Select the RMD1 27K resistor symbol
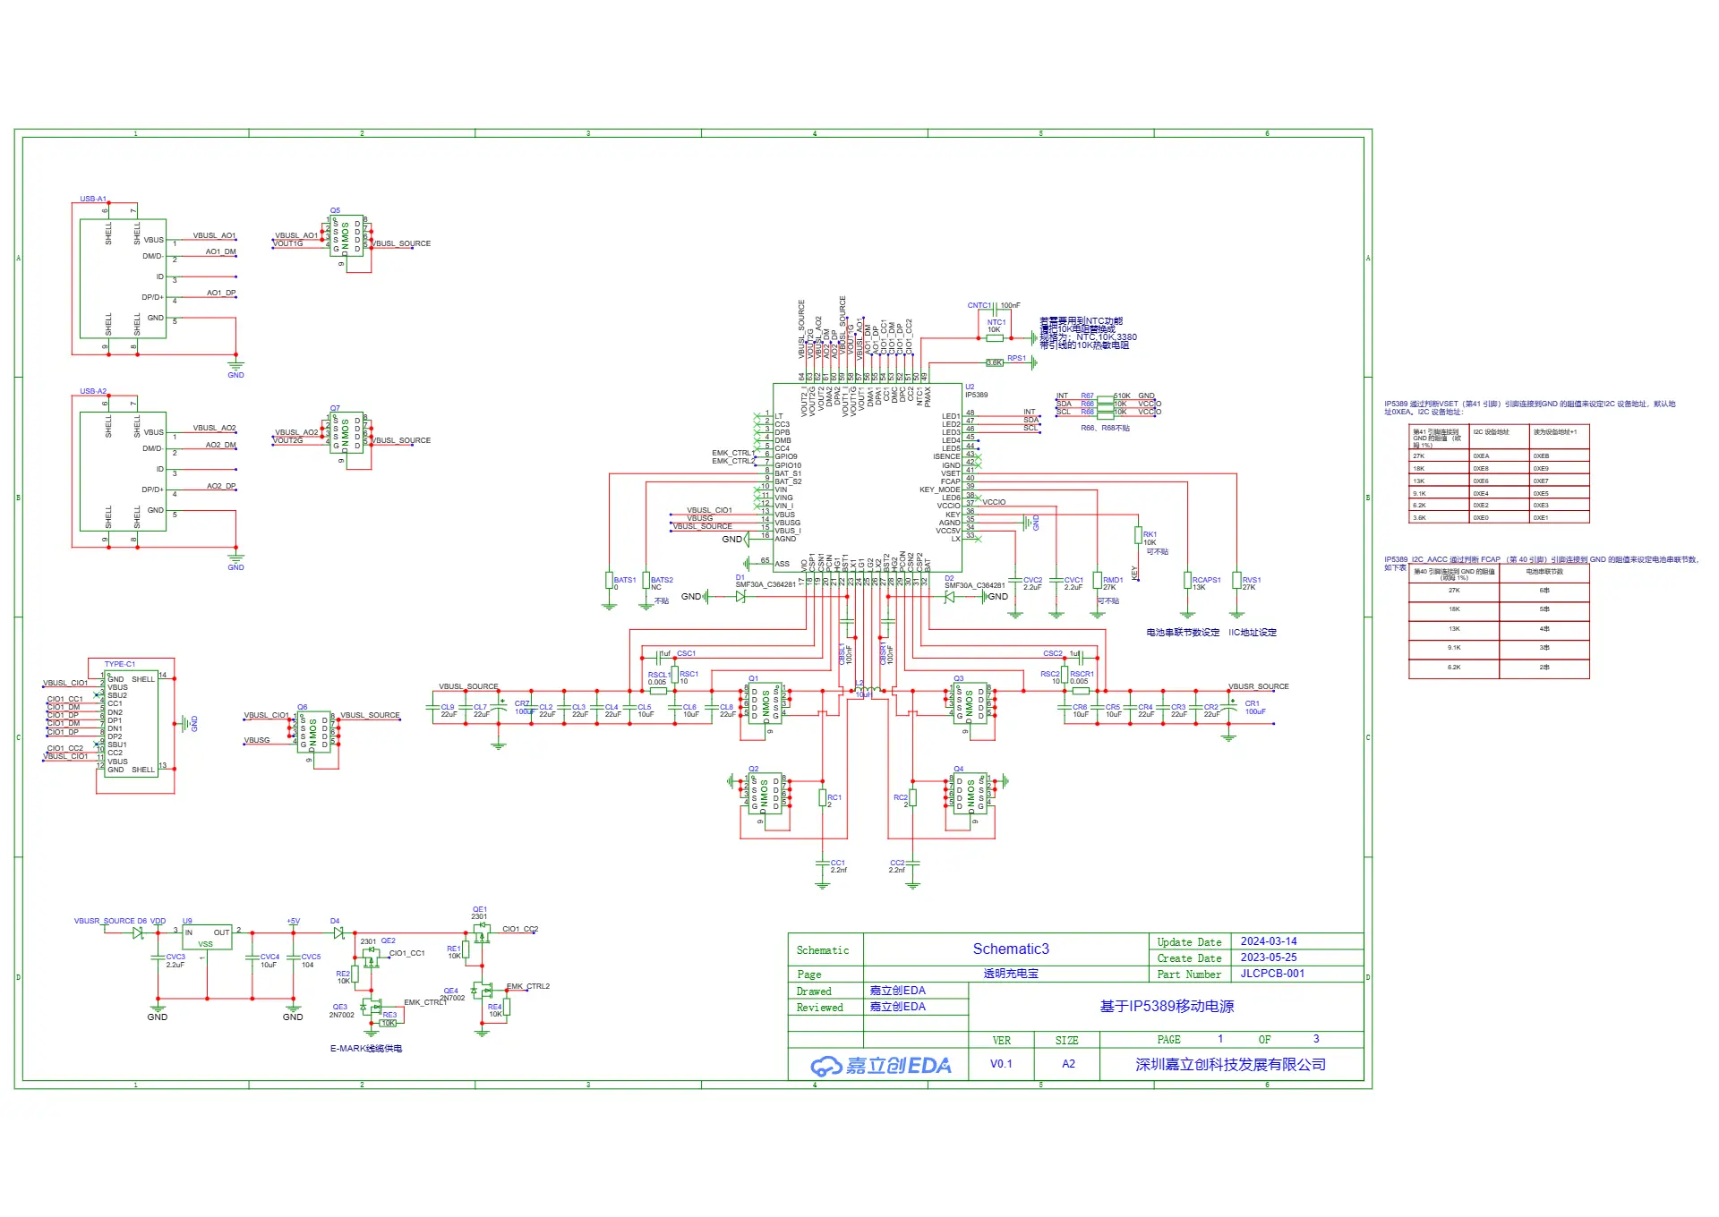 pyautogui.click(x=1097, y=580)
